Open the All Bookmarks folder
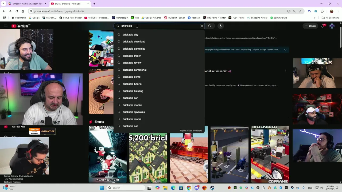This screenshot has height=192, width=342. pos(331,18)
